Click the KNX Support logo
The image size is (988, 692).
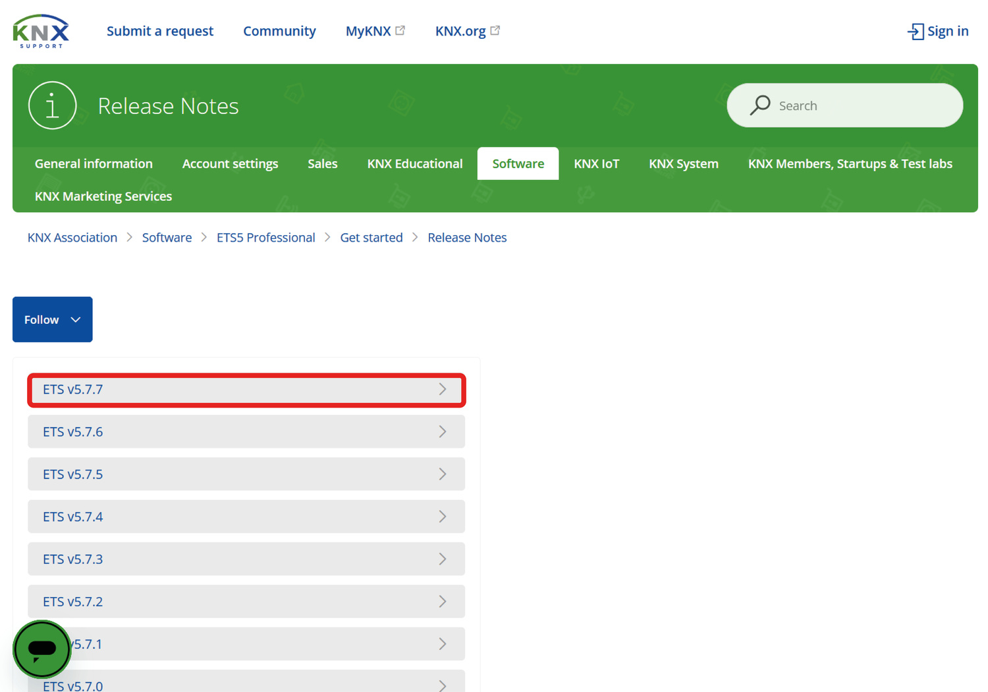click(41, 31)
